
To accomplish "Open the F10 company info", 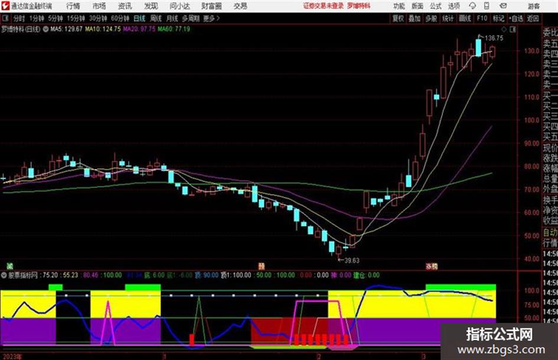I will (x=482, y=18).
